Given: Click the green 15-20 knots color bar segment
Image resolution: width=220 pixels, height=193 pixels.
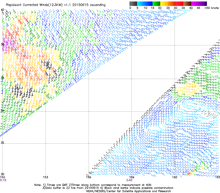Looking at the screenshot, I should pyautogui.click(x=156, y=4).
